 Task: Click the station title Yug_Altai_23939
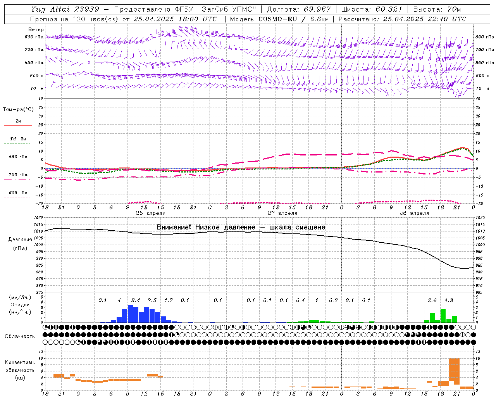click(x=65, y=9)
